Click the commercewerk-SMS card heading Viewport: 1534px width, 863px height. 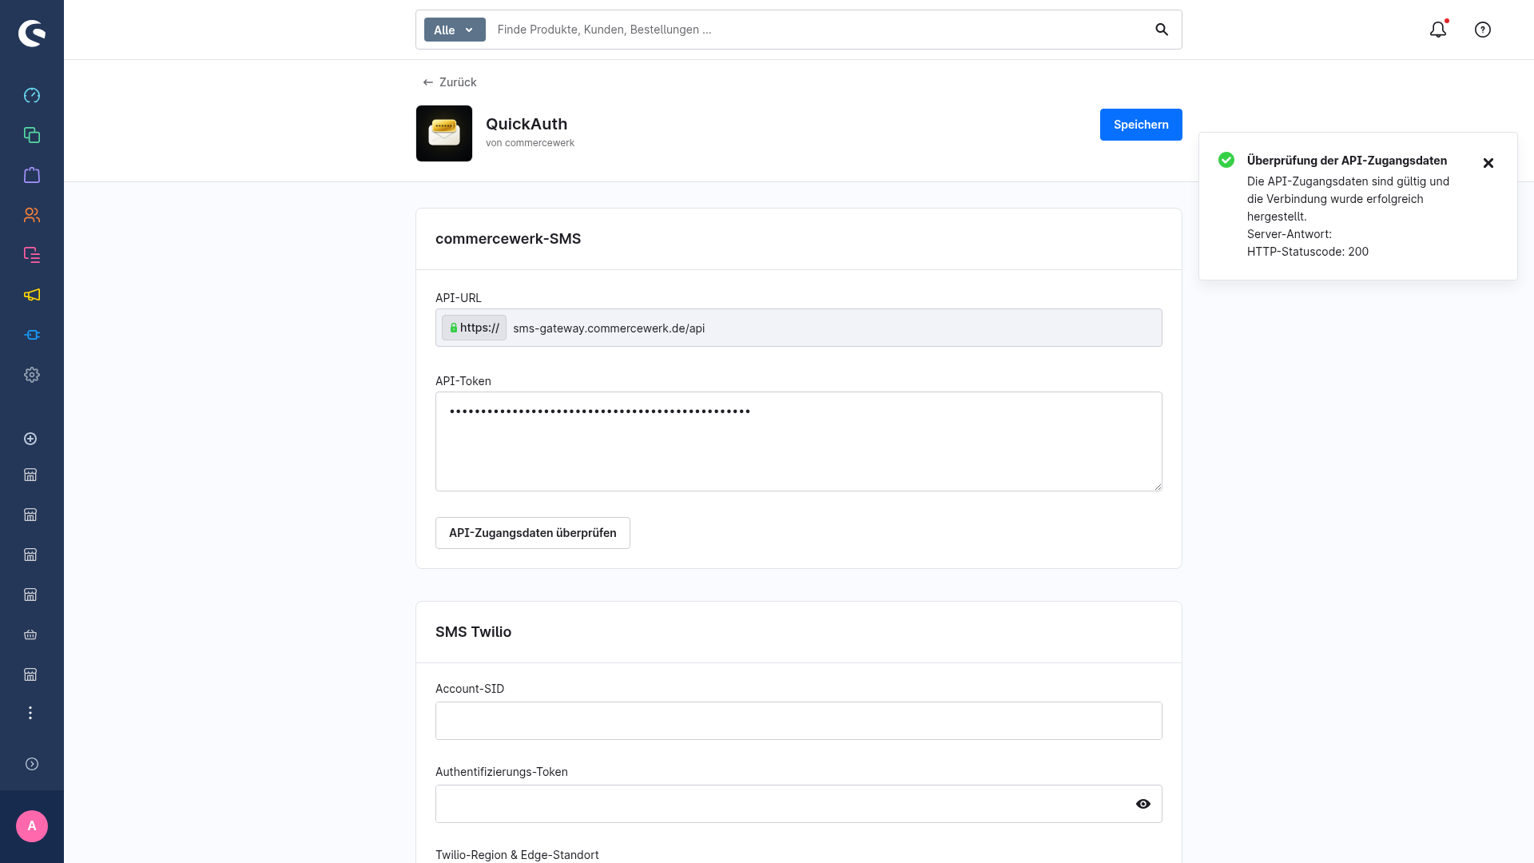[508, 239]
